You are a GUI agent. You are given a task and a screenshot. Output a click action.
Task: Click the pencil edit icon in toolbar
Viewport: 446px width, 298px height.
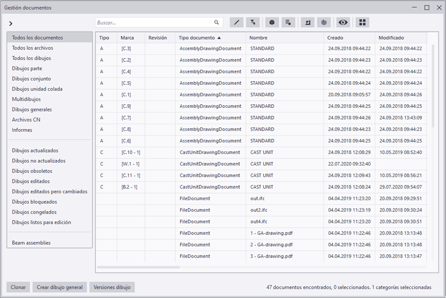click(x=236, y=23)
